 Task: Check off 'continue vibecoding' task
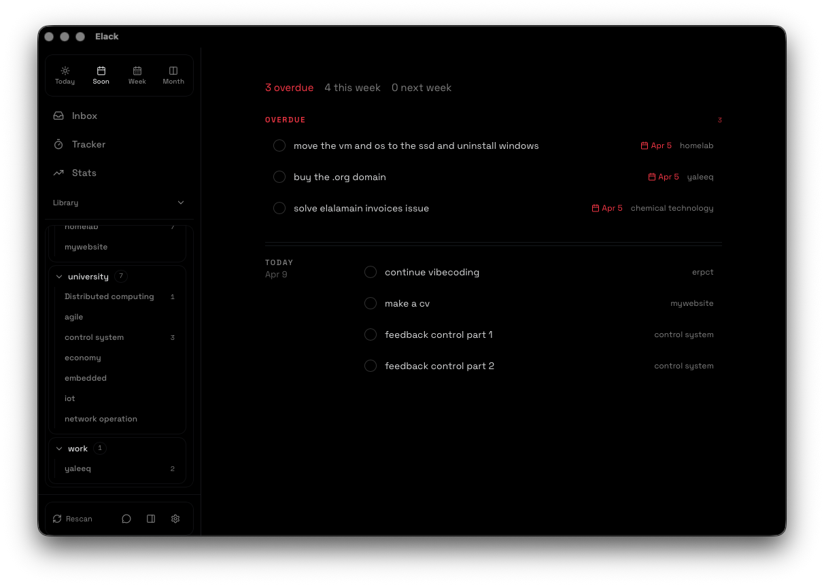(371, 273)
